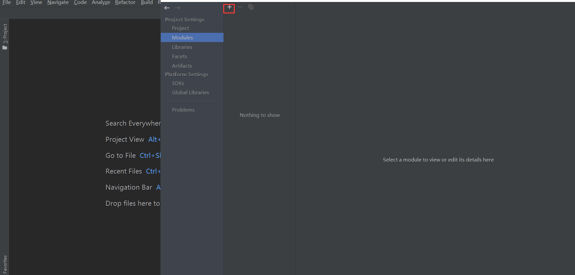The height and width of the screenshot is (275, 575).
Task: Click the Navigation Bar hint text
Action: point(129,187)
